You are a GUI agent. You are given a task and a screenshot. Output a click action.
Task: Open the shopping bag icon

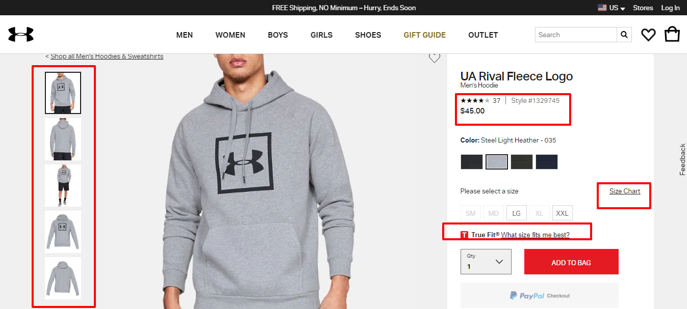(672, 34)
